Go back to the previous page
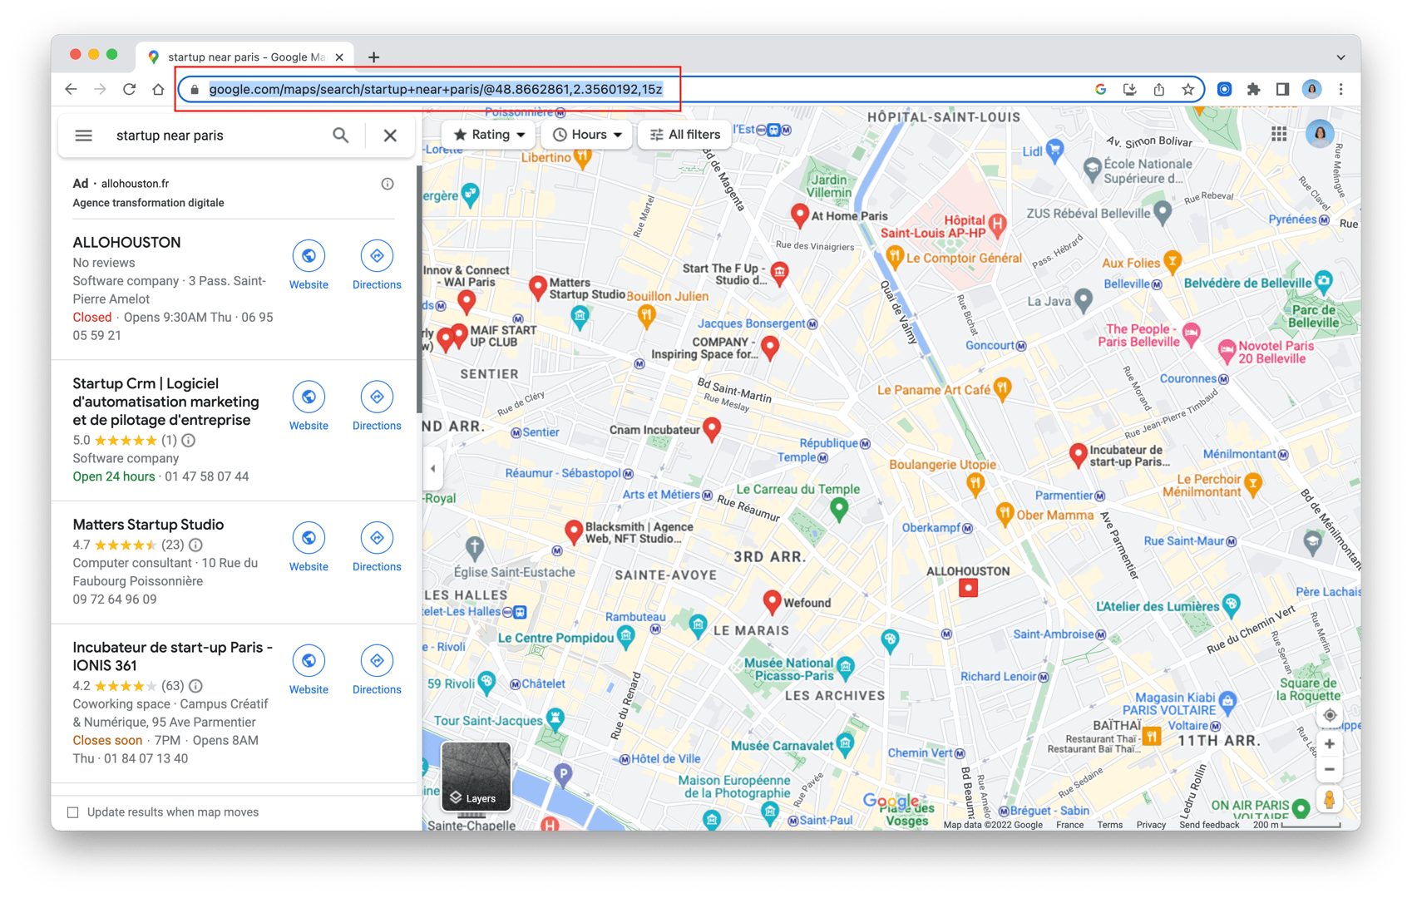The image size is (1412, 898). point(71,89)
